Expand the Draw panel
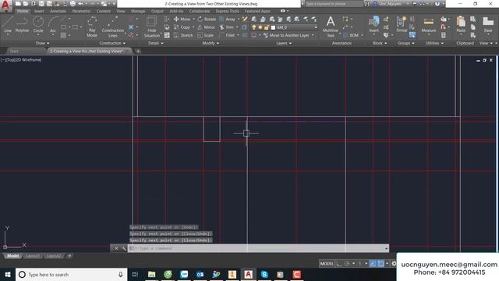Screen dimensions: 499x281 42,43
